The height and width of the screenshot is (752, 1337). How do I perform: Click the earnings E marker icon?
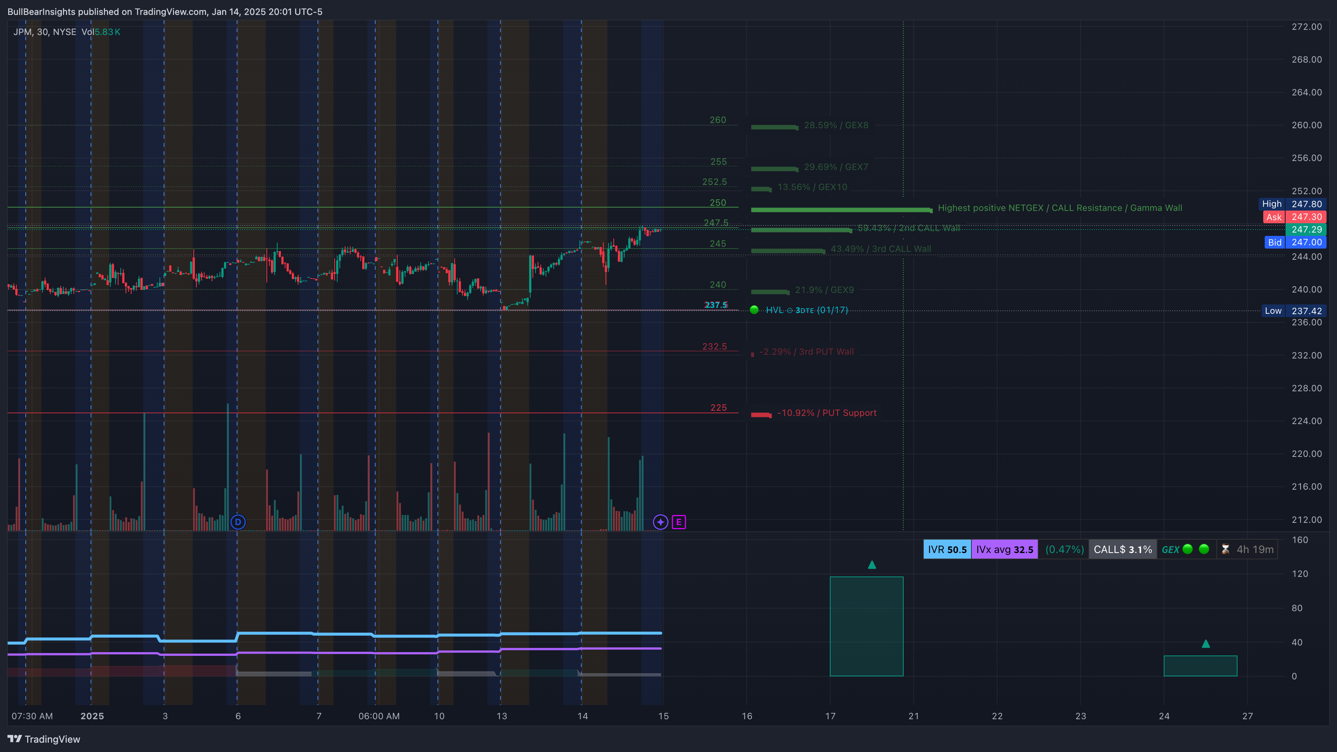[x=678, y=522]
